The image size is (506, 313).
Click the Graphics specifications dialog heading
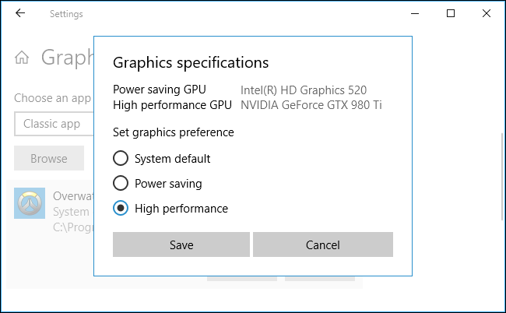coord(191,62)
